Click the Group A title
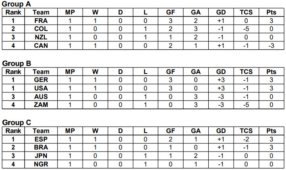 click(17, 4)
